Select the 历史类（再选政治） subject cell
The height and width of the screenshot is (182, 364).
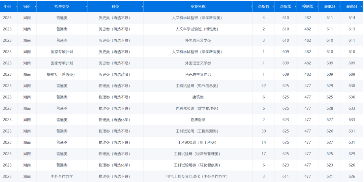[115, 74]
